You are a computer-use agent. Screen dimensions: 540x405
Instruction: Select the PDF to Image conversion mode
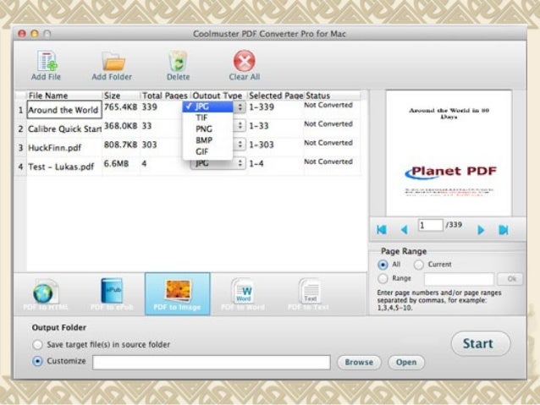point(178,294)
